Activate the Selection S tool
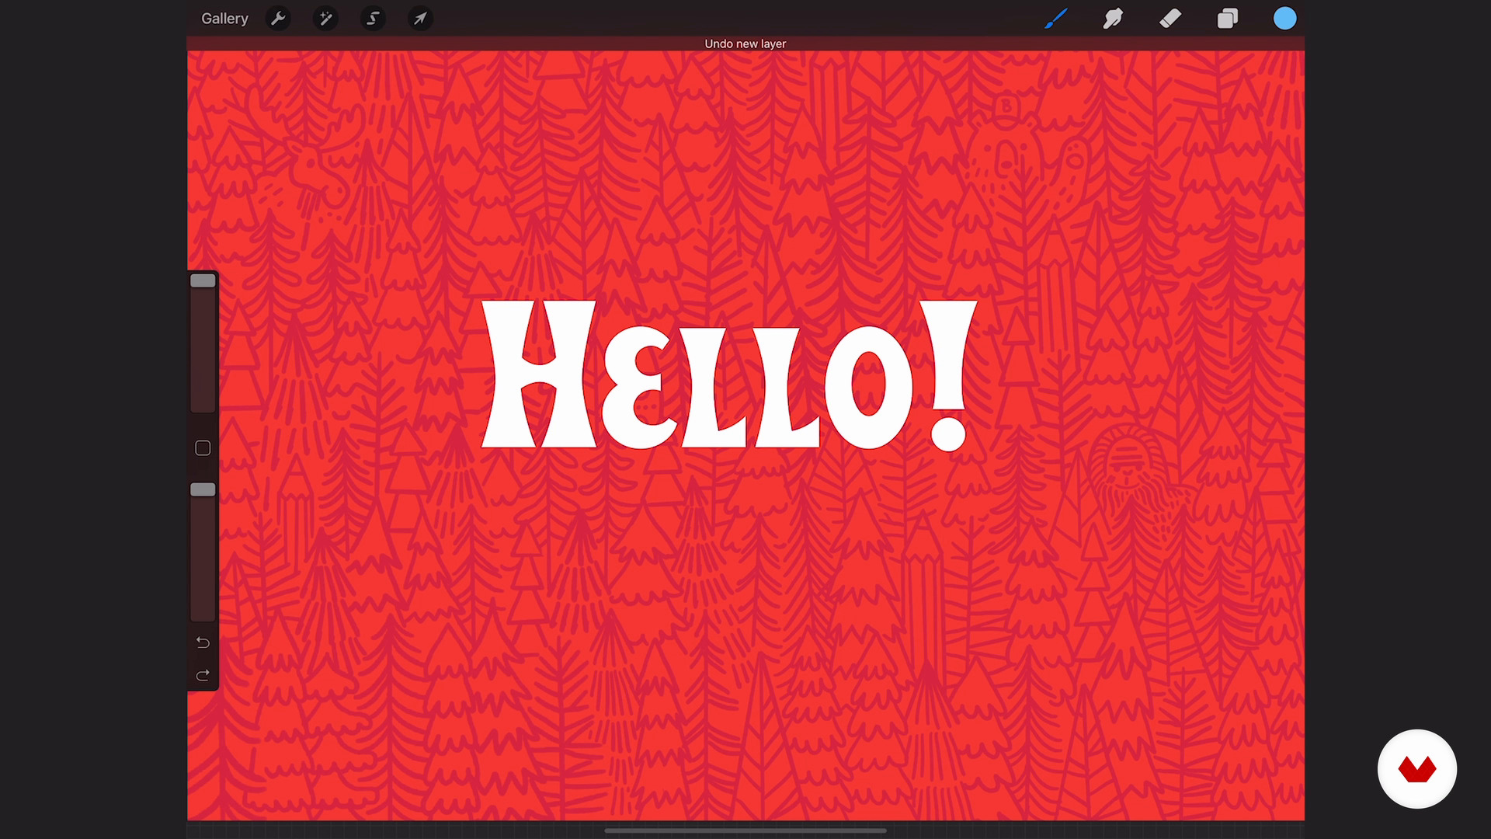 coord(373,19)
